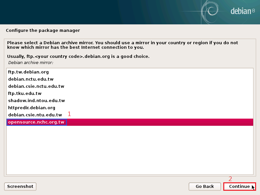
Task: Select debian.csie.ntu.edu.tw mirror
Action: (x=130, y=115)
